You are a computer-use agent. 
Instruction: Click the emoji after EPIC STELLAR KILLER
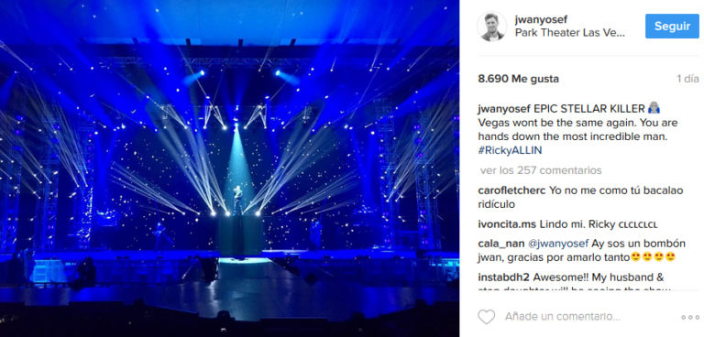coord(654,108)
